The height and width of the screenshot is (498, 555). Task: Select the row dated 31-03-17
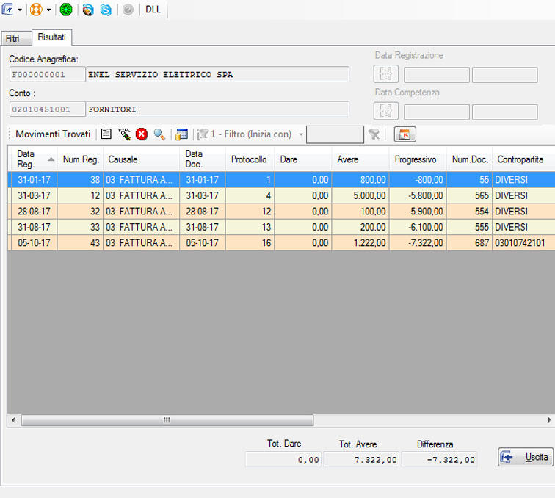281,195
